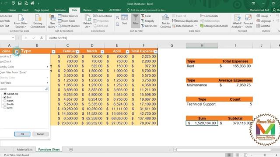Switch to Material List sheet tab

point(24,150)
